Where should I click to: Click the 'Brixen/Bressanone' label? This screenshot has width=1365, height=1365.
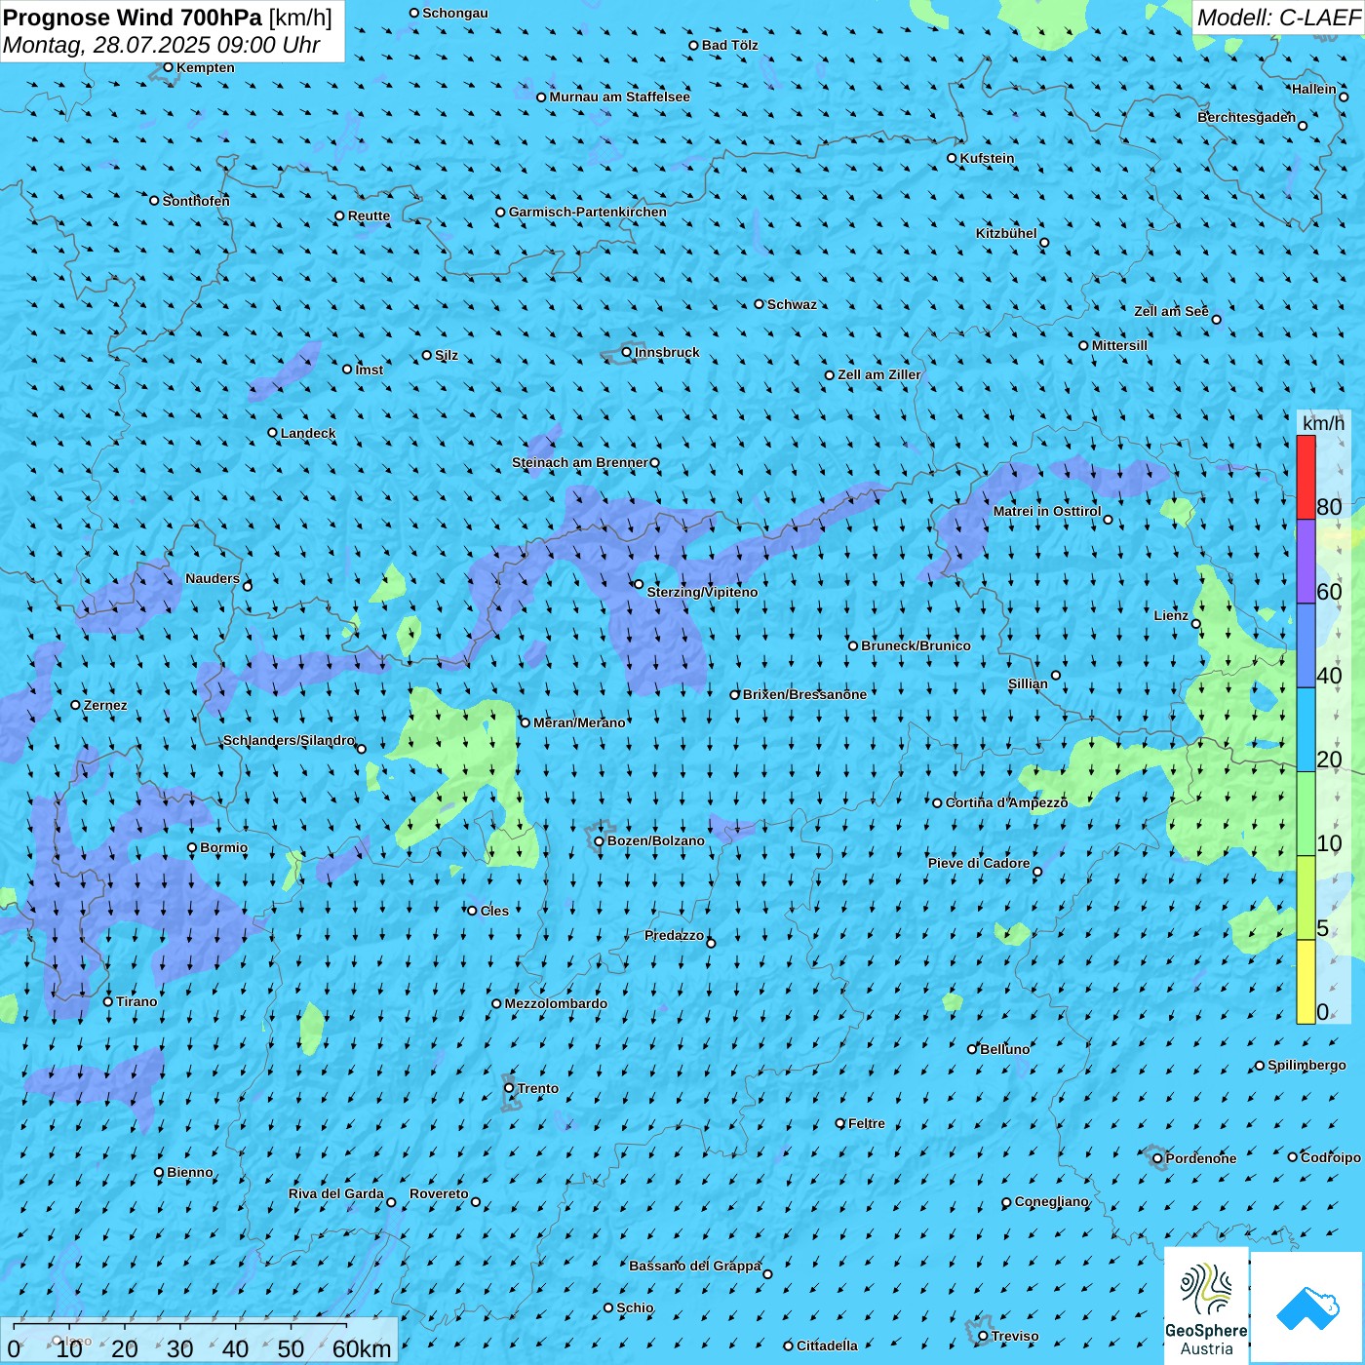[804, 694]
